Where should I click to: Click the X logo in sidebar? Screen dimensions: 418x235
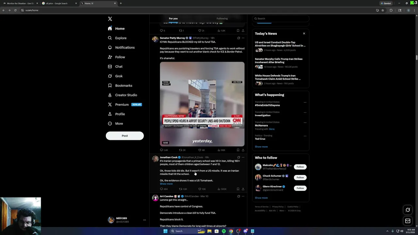(x=110, y=19)
